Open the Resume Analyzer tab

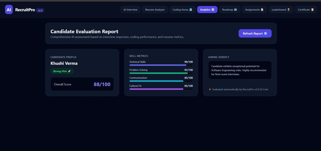click(155, 10)
